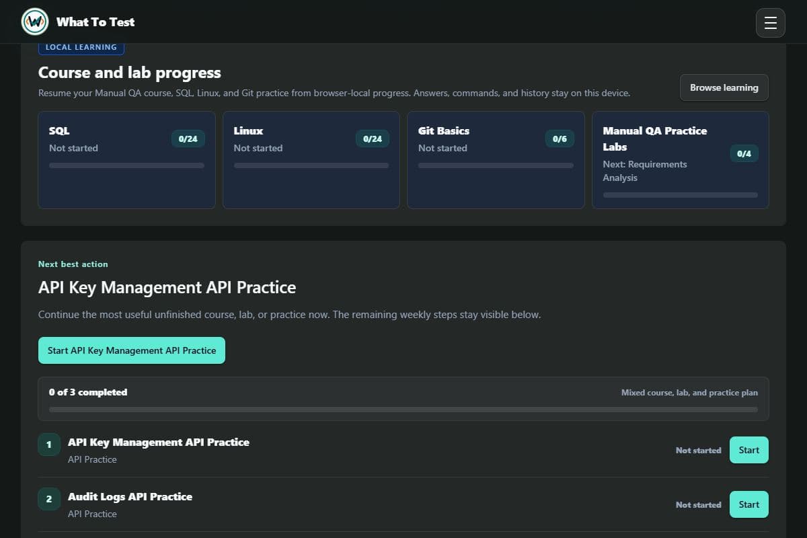Click the Not started text under Linux
Image resolution: width=807 pixels, height=538 pixels.
coord(258,148)
